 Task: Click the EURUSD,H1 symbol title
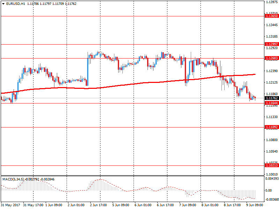[16, 4]
